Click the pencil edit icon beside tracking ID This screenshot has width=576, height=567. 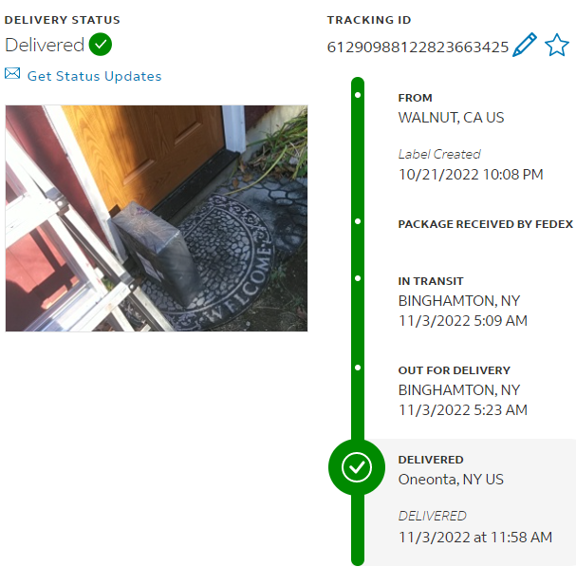click(525, 45)
